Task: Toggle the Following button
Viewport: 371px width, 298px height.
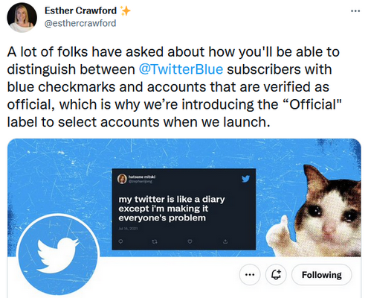Action: (x=321, y=275)
